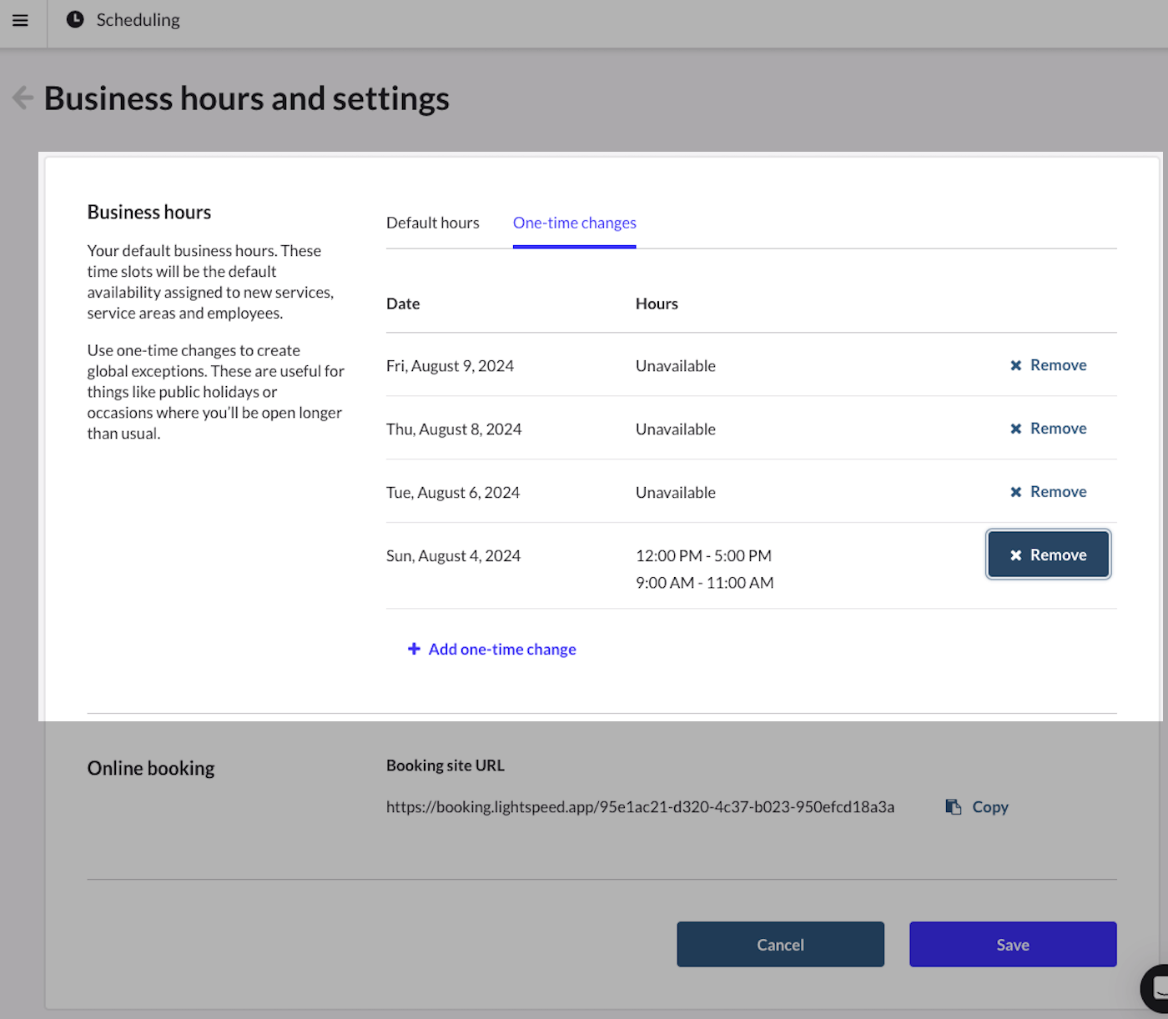Switch to the Default hours tab

point(432,223)
